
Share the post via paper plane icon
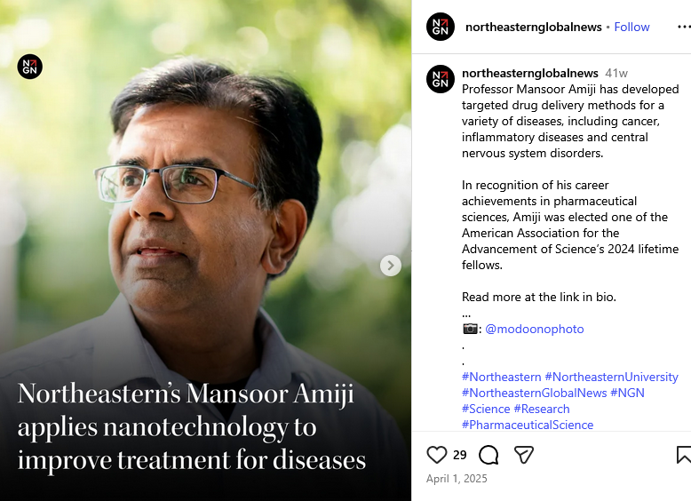[x=524, y=455]
